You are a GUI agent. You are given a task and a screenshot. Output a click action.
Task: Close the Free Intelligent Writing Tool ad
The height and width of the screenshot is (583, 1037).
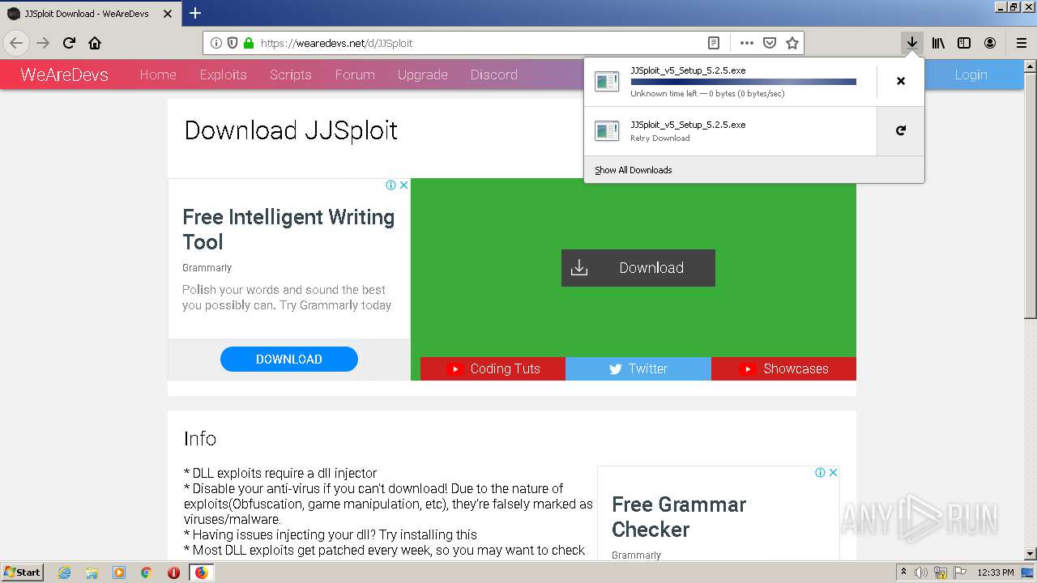coord(403,185)
